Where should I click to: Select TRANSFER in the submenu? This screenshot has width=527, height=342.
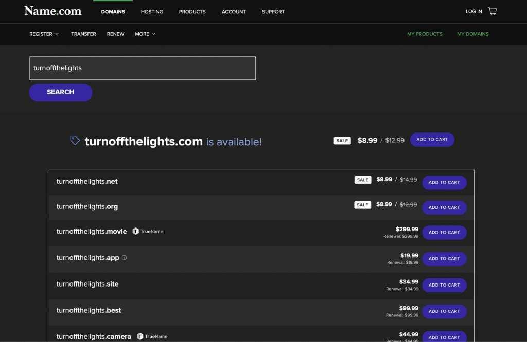point(84,34)
